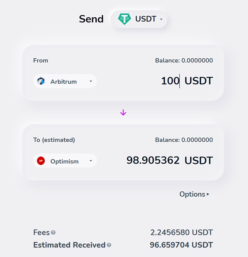
Task: Click the Estimated Received label text
Action: [x=69, y=245]
